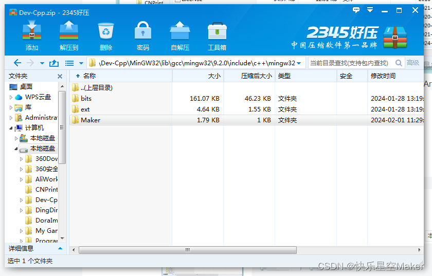Expand the address path dropdown

coord(299,63)
